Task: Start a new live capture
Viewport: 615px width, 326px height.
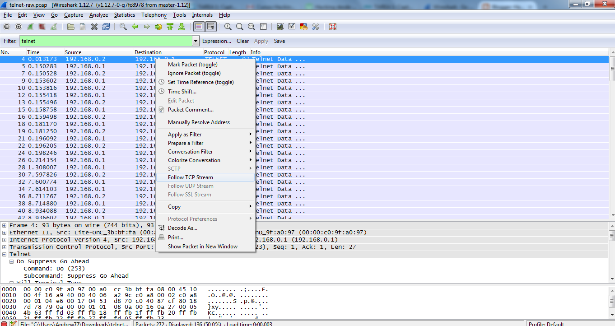Action: click(30, 27)
